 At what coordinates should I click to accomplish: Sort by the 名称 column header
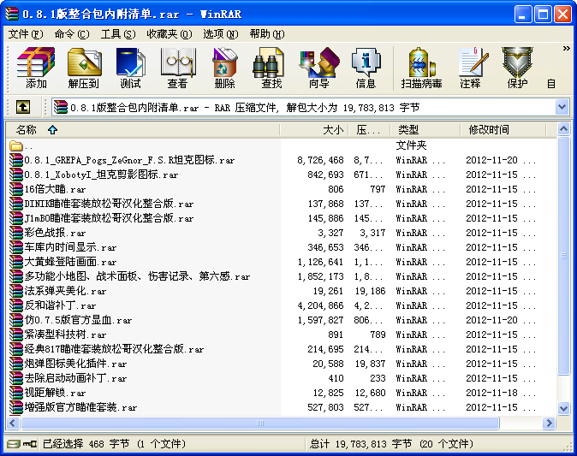[x=144, y=130]
